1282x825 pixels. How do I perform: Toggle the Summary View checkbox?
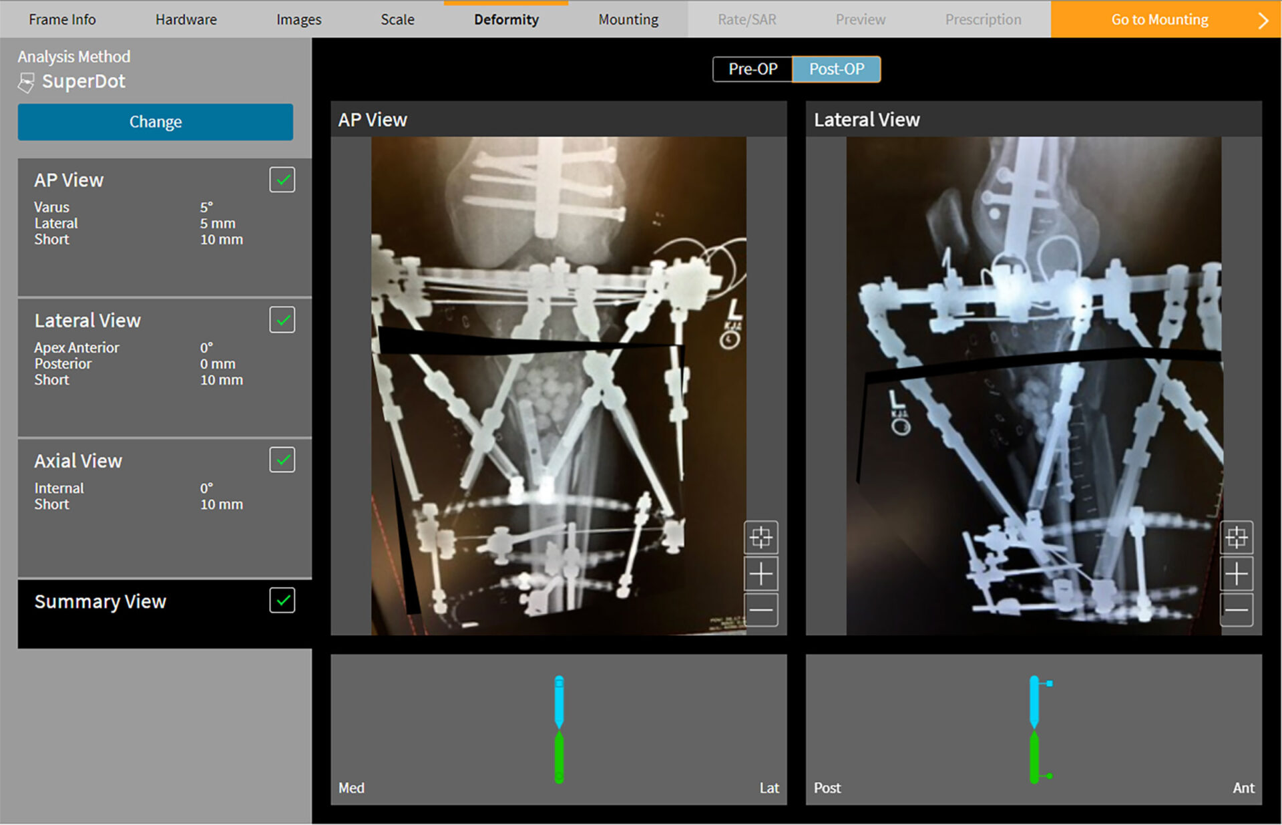pos(282,601)
